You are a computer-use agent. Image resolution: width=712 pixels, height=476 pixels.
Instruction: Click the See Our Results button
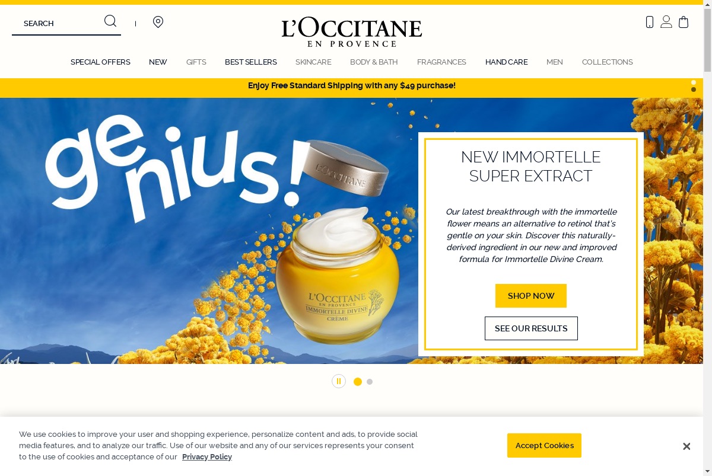pyautogui.click(x=531, y=328)
